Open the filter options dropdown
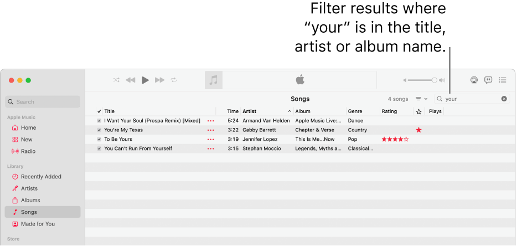This screenshot has height=246, width=517. tap(421, 99)
